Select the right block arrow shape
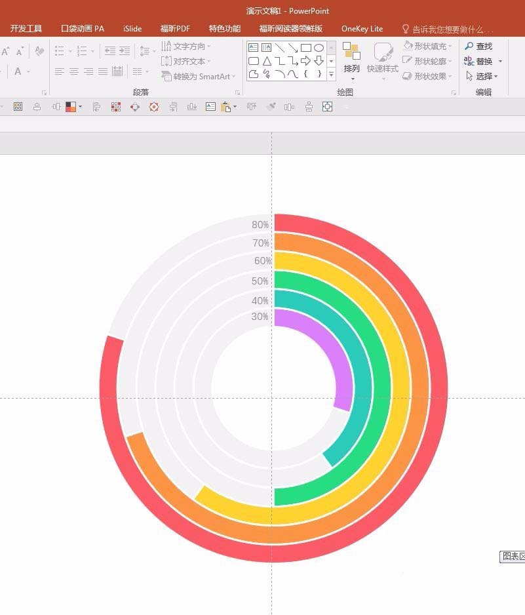Image resolution: width=525 pixels, height=615 pixels. 306,61
